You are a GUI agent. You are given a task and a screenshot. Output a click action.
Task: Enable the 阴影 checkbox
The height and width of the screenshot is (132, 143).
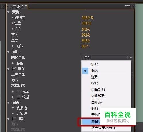tap(14, 119)
